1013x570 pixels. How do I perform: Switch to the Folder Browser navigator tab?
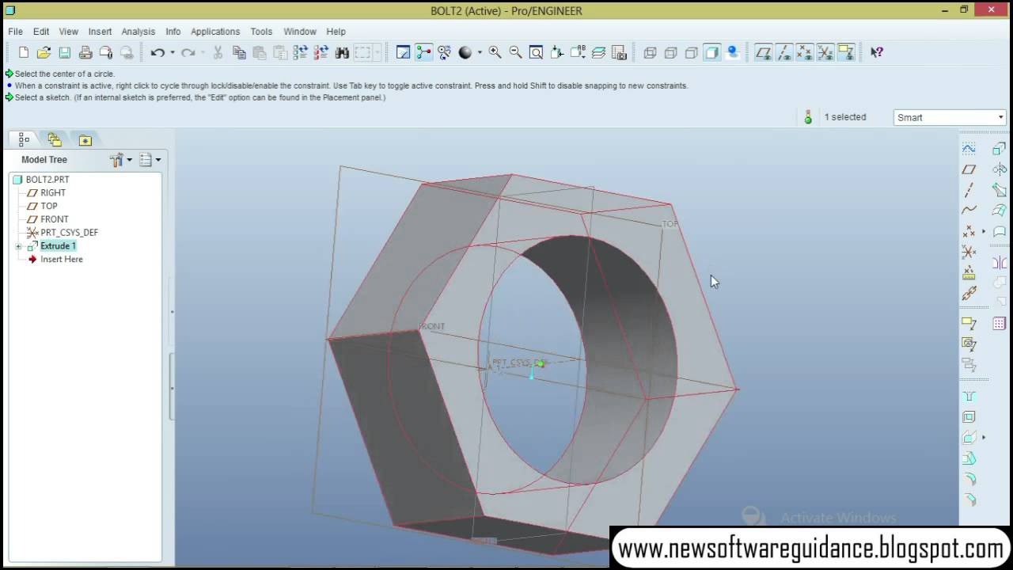(54, 139)
